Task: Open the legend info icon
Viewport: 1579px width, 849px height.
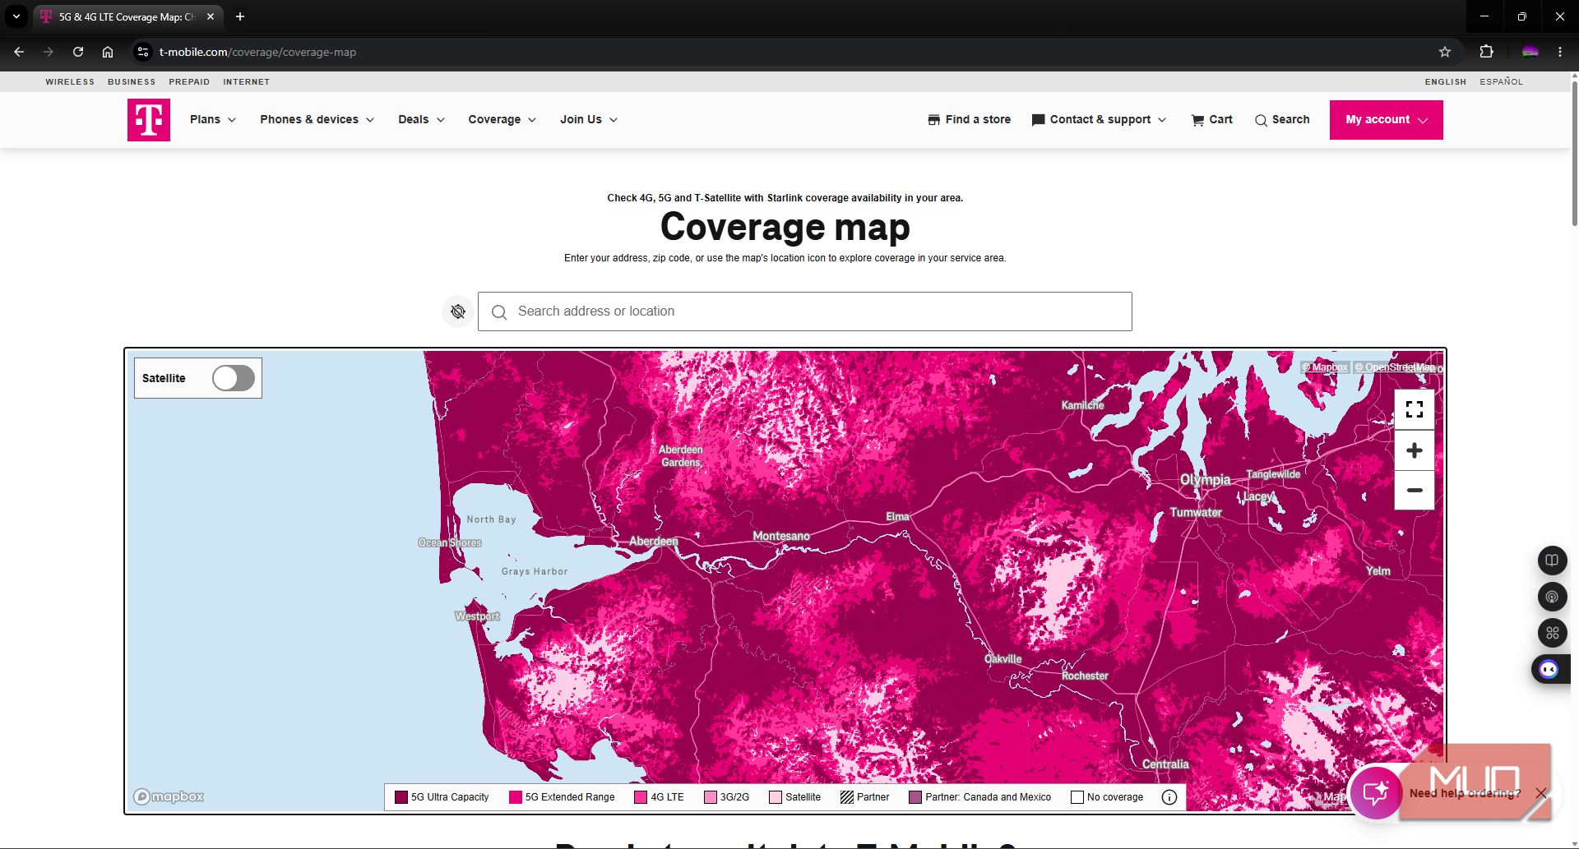Action: (x=1169, y=797)
